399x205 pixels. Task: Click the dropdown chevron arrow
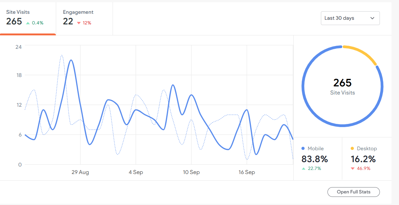(x=372, y=18)
